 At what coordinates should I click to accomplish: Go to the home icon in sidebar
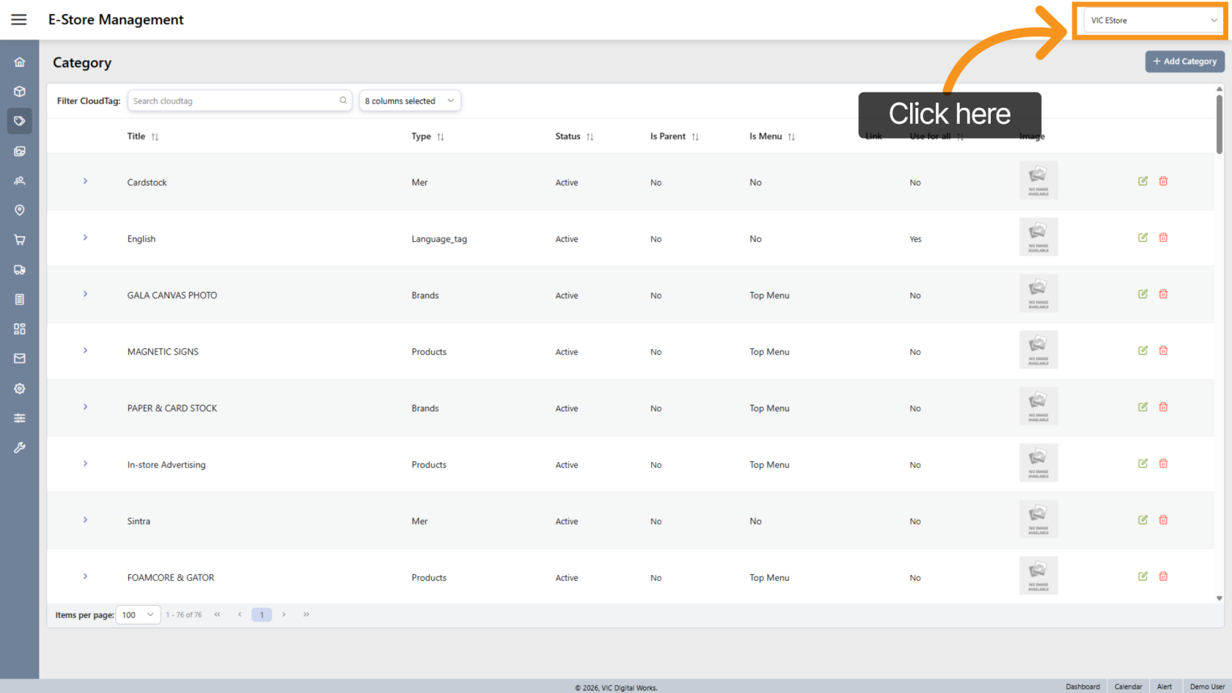[x=20, y=62]
